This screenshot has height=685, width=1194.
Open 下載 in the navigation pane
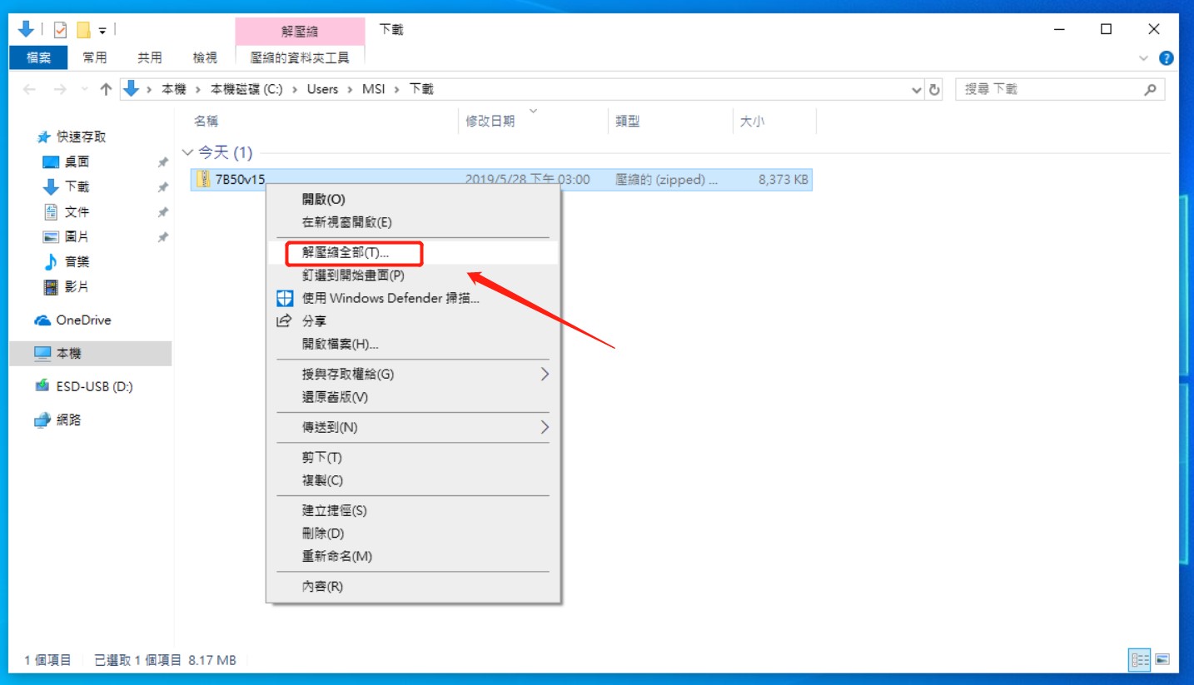pos(77,186)
